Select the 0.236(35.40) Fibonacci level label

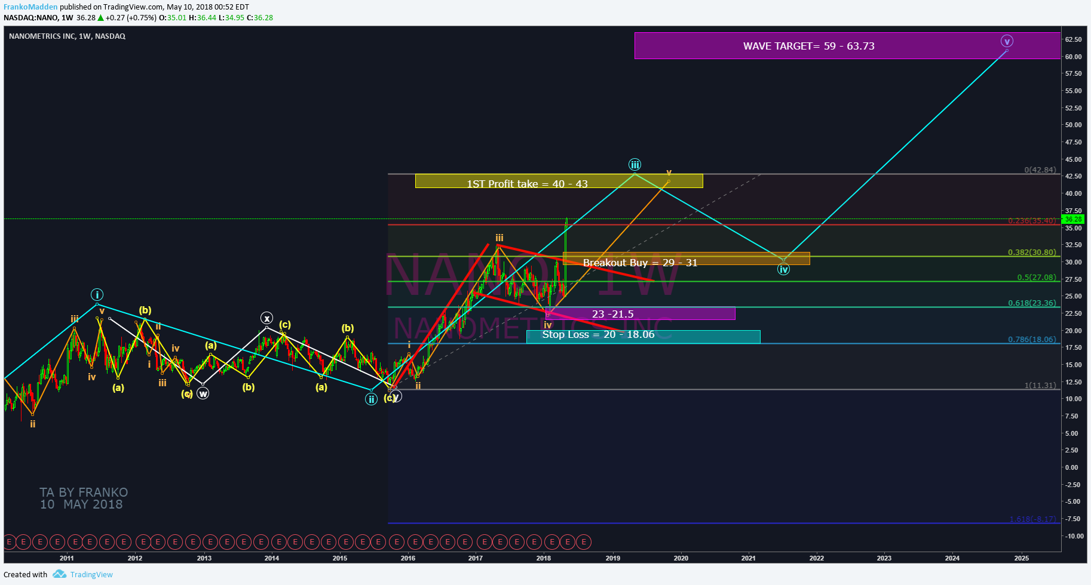(x=1032, y=221)
